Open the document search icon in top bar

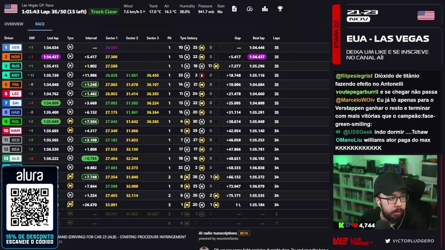click(x=234, y=9)
